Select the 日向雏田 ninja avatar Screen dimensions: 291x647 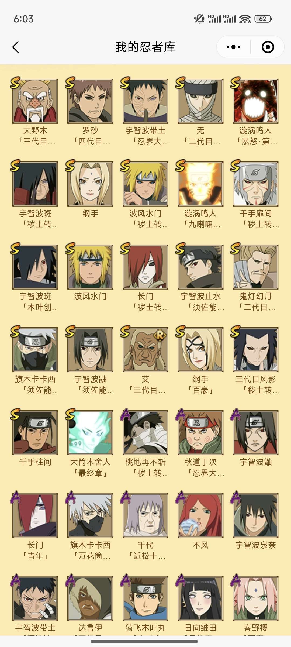(x=200, y=598)
